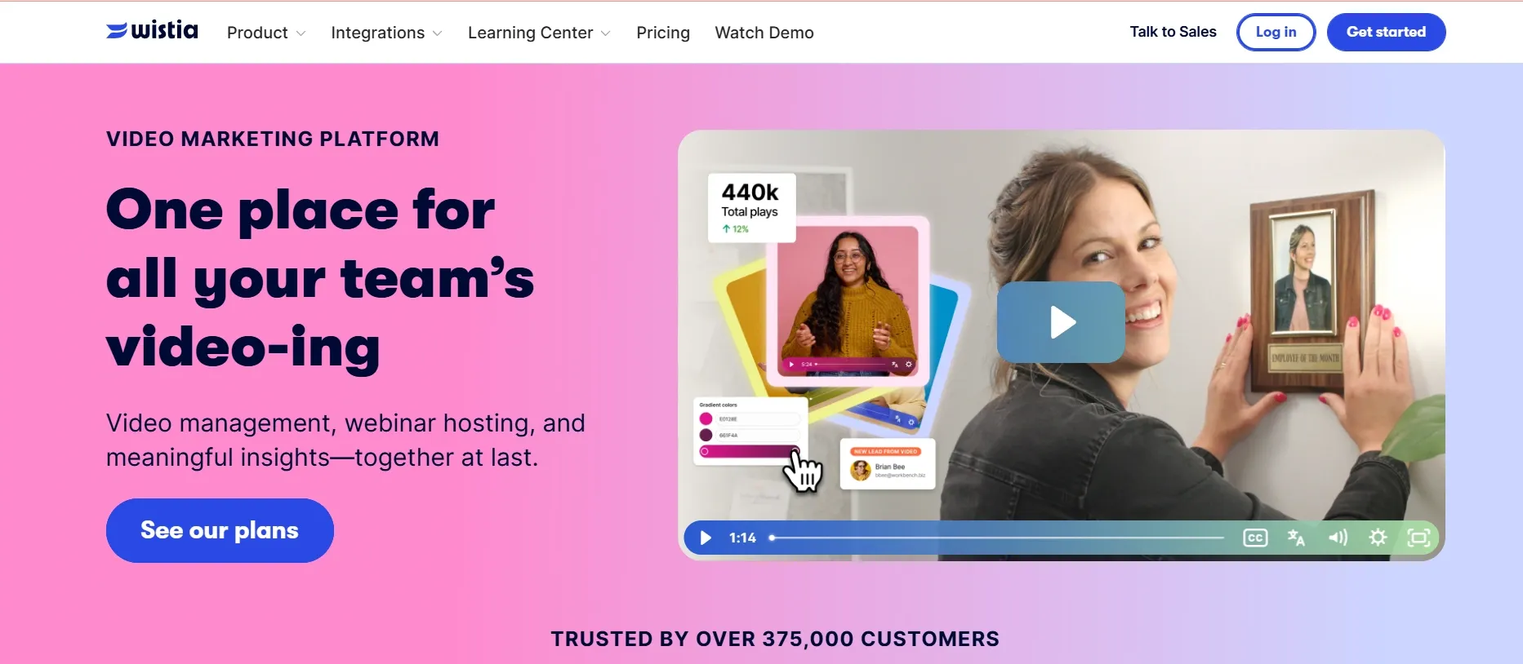1523x664 pixels.
Task: Click See our plans button
Action: click(x=220, y=530)
